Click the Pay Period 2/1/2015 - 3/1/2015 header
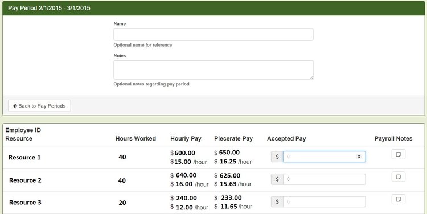This screenshot has width=427, height=214. coord(49,8)
